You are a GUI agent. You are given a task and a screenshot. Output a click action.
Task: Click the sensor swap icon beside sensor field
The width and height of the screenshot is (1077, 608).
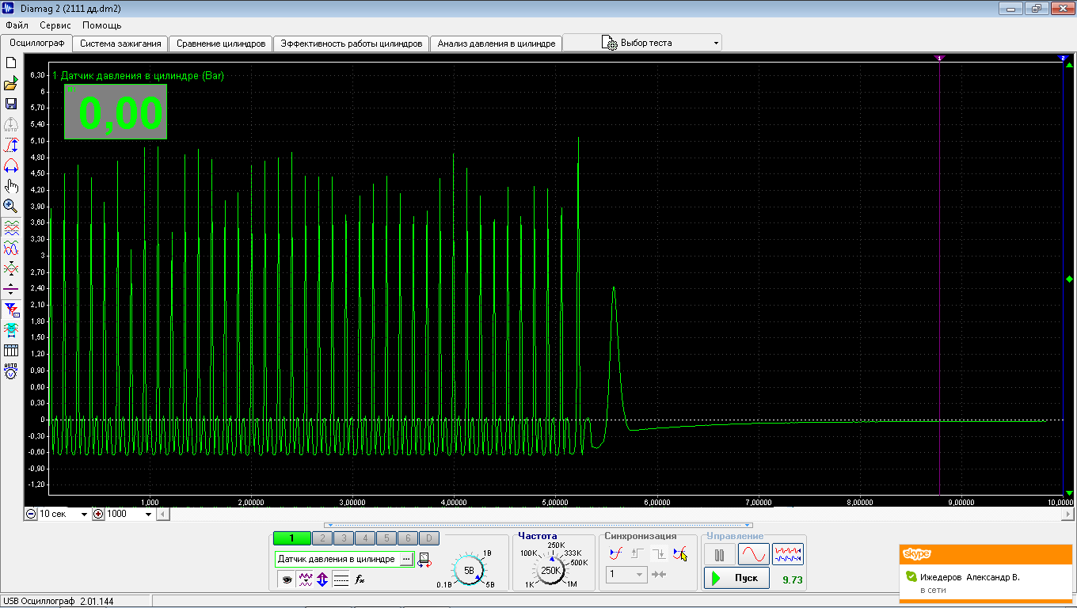pos(425,560)
